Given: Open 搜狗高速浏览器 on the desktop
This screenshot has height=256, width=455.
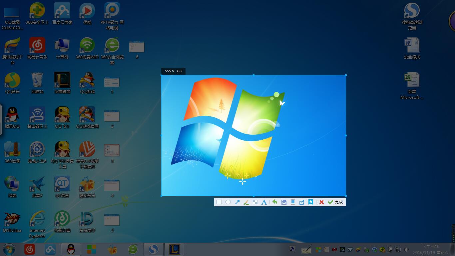Looking at the screenshot, I should 412,16.
